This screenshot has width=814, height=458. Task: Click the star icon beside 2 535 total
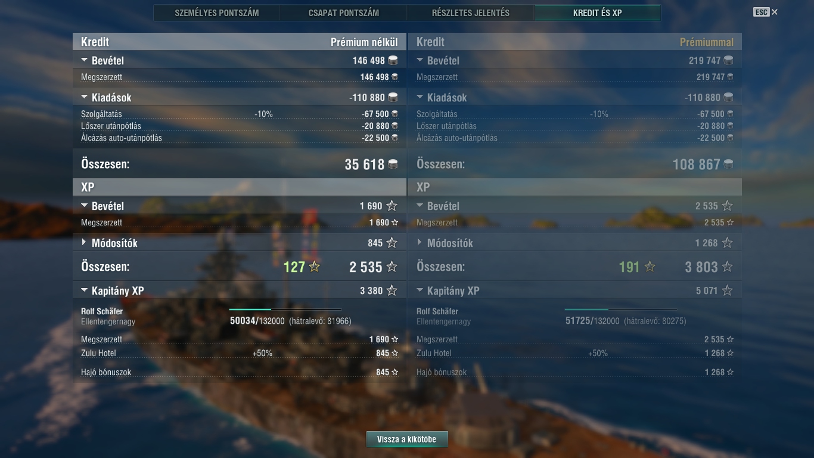coord(392,267)
